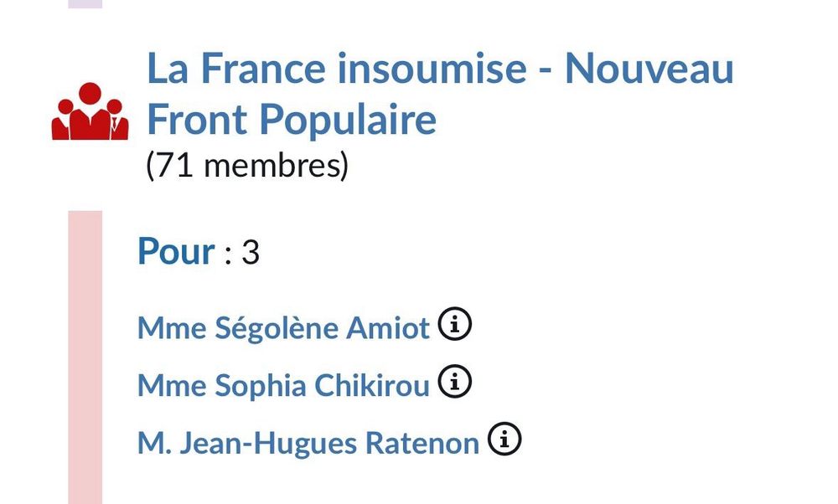Click the surname "Chikirou" in the list

coord(372,385)
